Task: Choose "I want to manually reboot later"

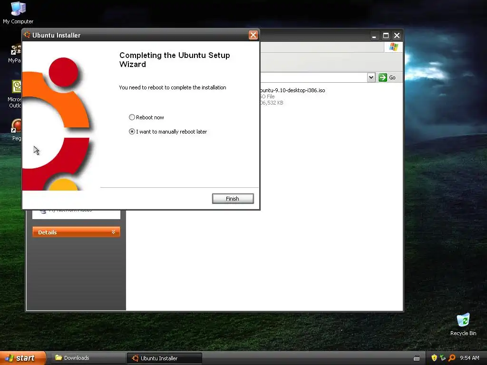Action: tap(168, 132)
